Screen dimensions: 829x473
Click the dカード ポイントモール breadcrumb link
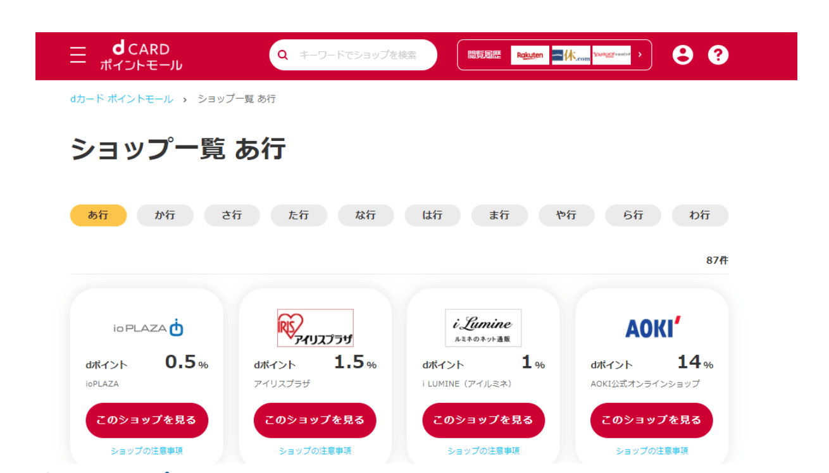point(122,99)
